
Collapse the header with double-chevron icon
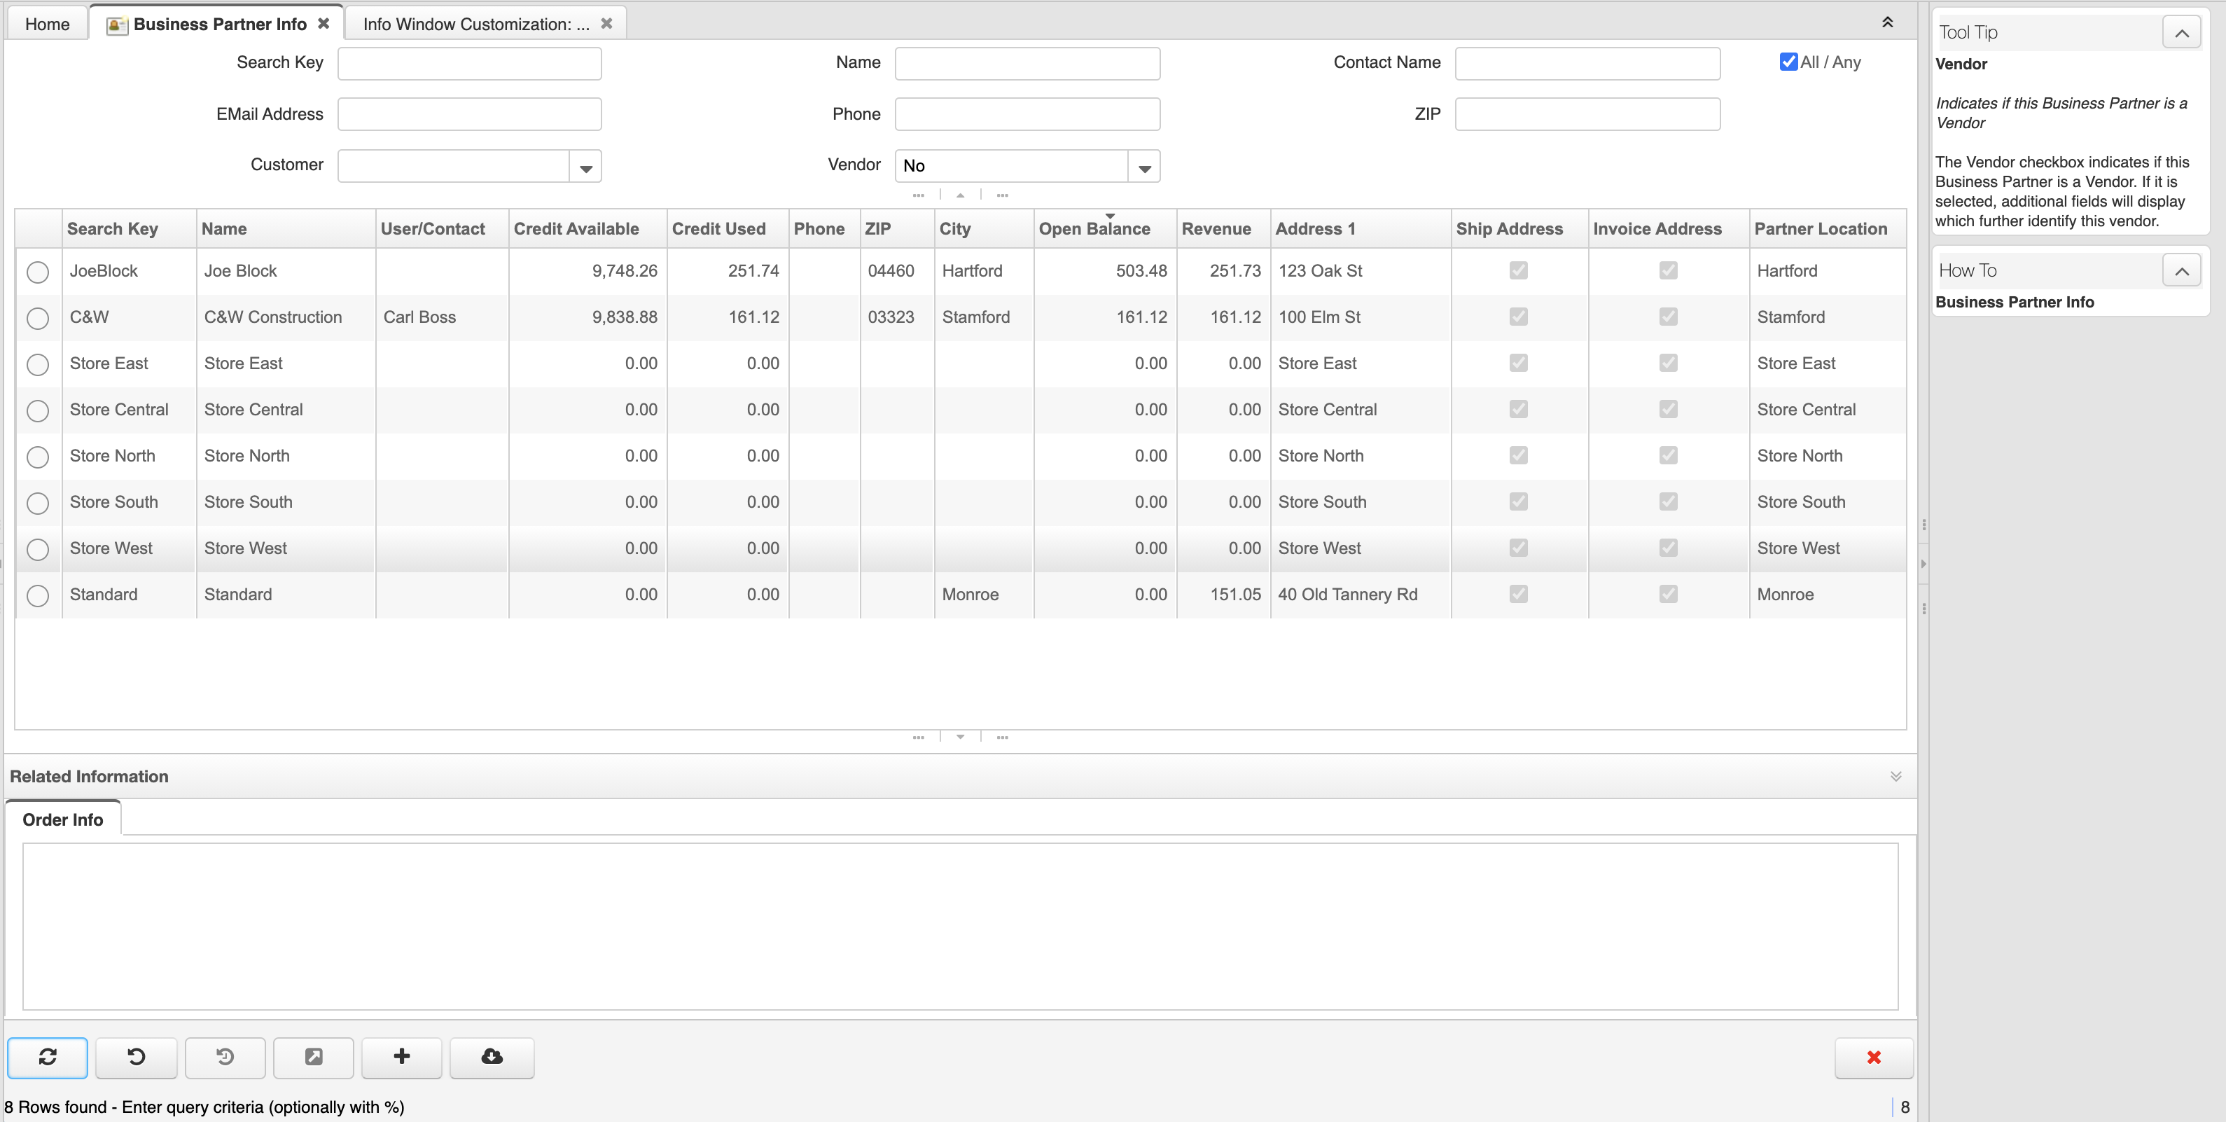point(1887,22)
